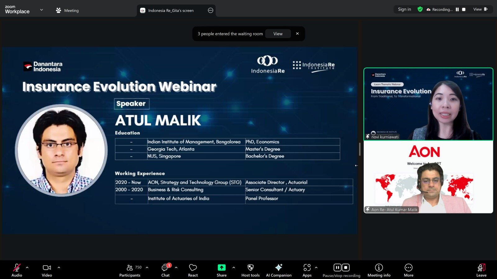Open the Zoom Workplace dropdown chevron
Image resolution: width=497 pixels, height=279 pixels.
(x=42, y=10)
